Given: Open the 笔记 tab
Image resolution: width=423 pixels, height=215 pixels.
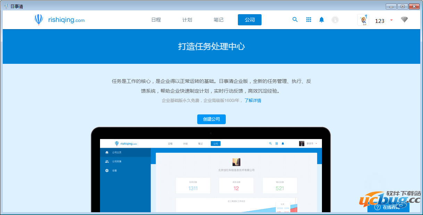Looking at the screenshot, I should pos(218,20).
